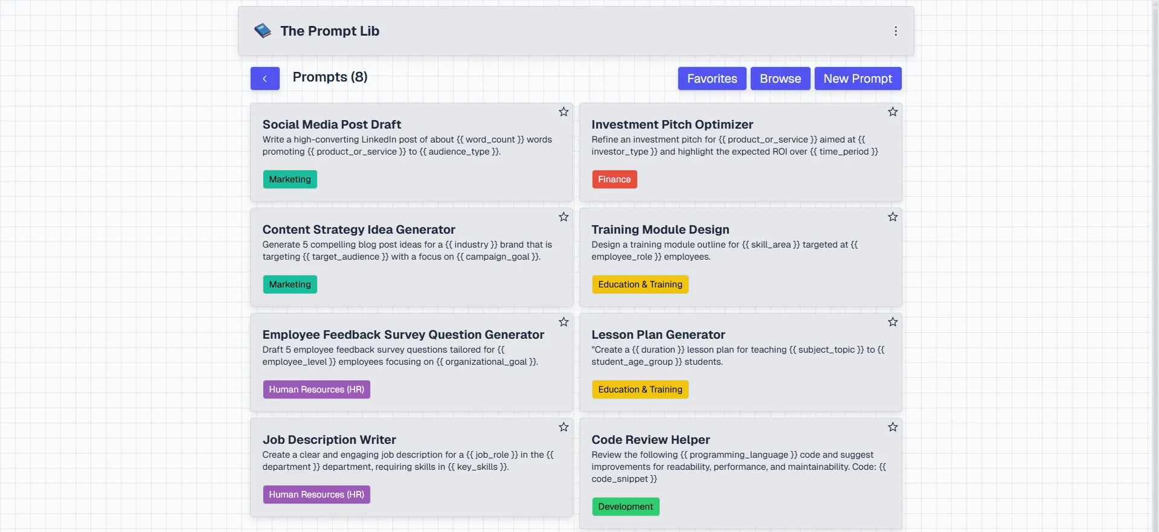Open the three-dot options menu
Viewport: 1159px width, 532px height.
pyautogui.click(x=896, y=31)
